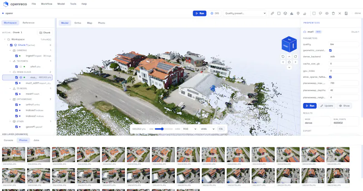
Task: Uncheck the mvs1_edit1 layer checkbox
Action: click(x=16, y=83)
